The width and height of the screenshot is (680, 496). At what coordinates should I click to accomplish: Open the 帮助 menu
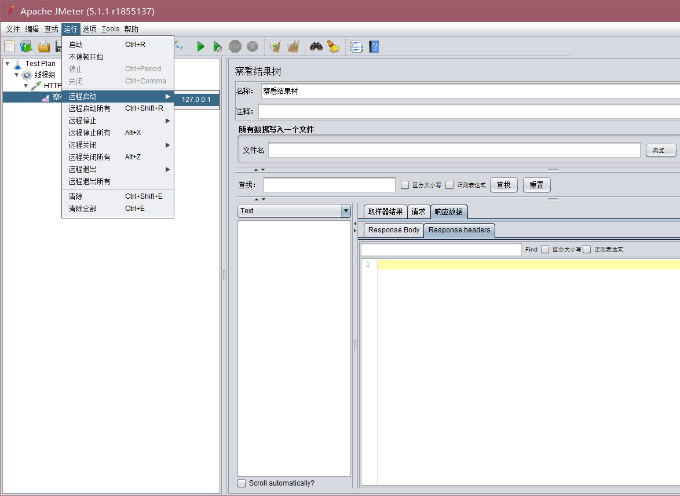point(131,29)
